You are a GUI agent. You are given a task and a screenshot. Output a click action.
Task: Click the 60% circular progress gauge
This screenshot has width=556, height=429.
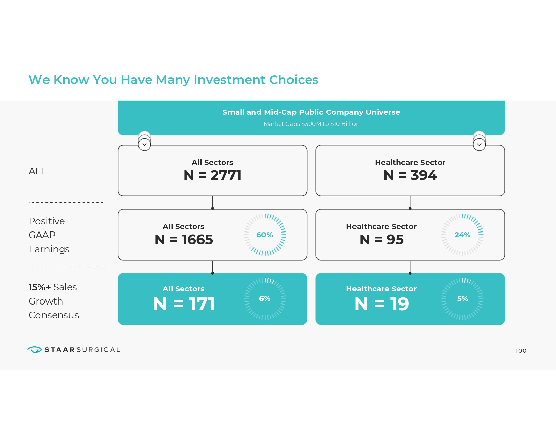click(x=265, y=235)
